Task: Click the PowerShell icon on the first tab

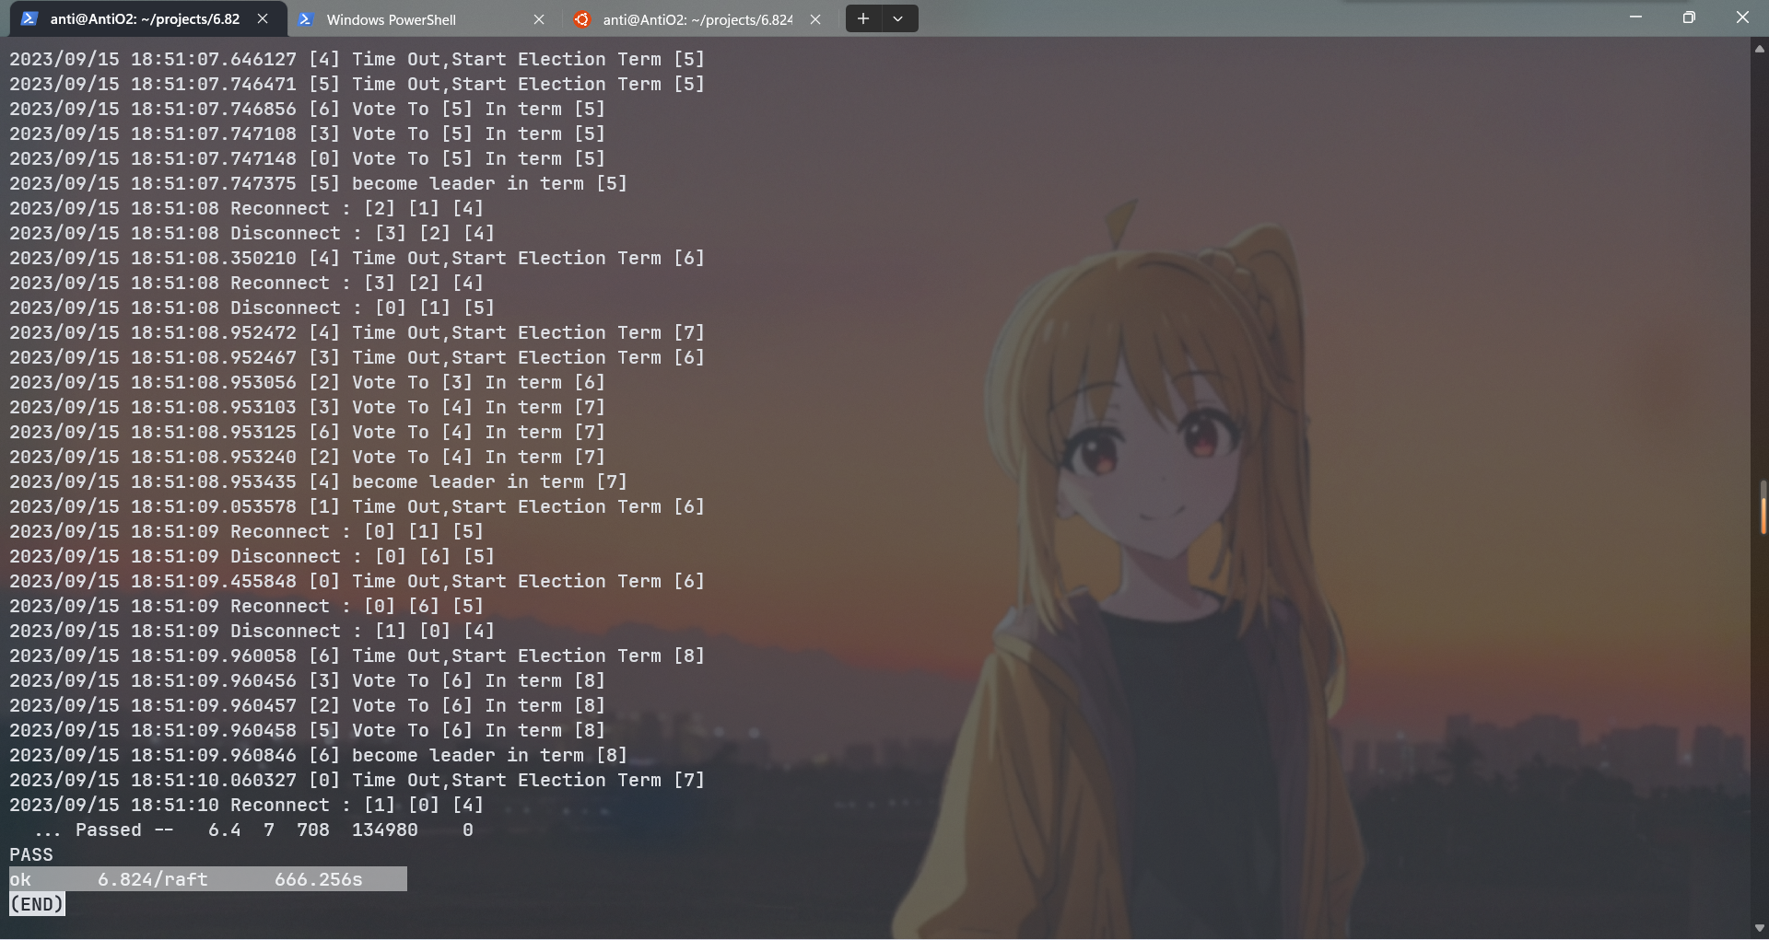Action: (29, 19)
